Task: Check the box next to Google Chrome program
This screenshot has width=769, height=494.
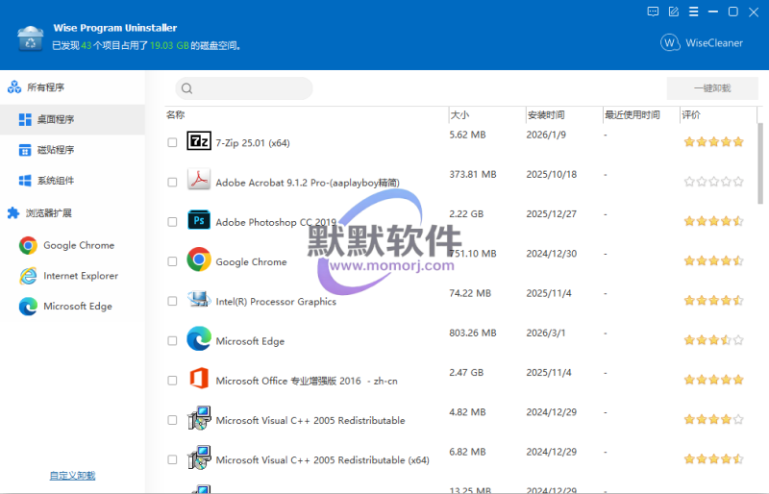Action: [x=172, y=261]
